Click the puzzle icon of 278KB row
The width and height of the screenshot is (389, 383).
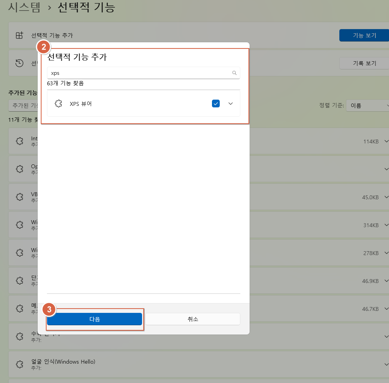(19, 253)
